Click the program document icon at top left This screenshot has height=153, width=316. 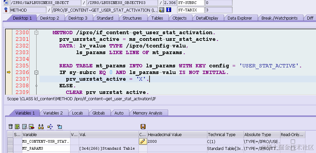(x=6, y=3)
